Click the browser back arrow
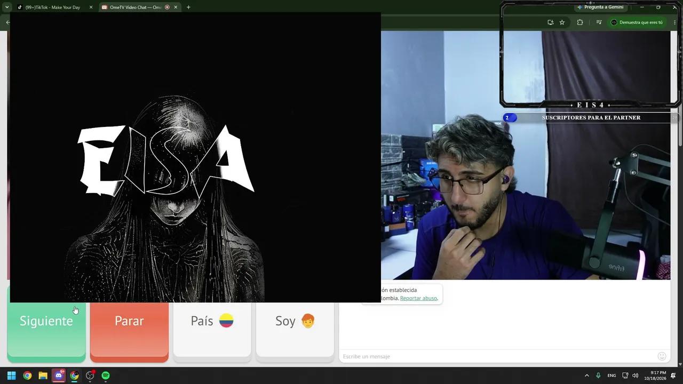 point(7,22)
